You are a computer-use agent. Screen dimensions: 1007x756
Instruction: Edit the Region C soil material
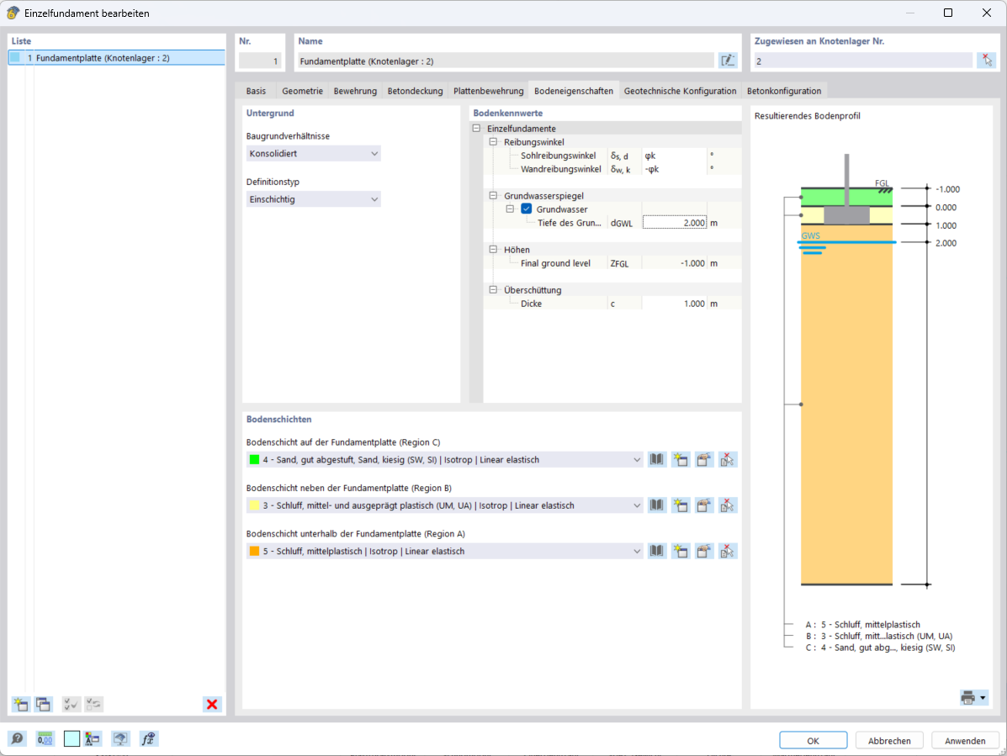click(704, 459)
